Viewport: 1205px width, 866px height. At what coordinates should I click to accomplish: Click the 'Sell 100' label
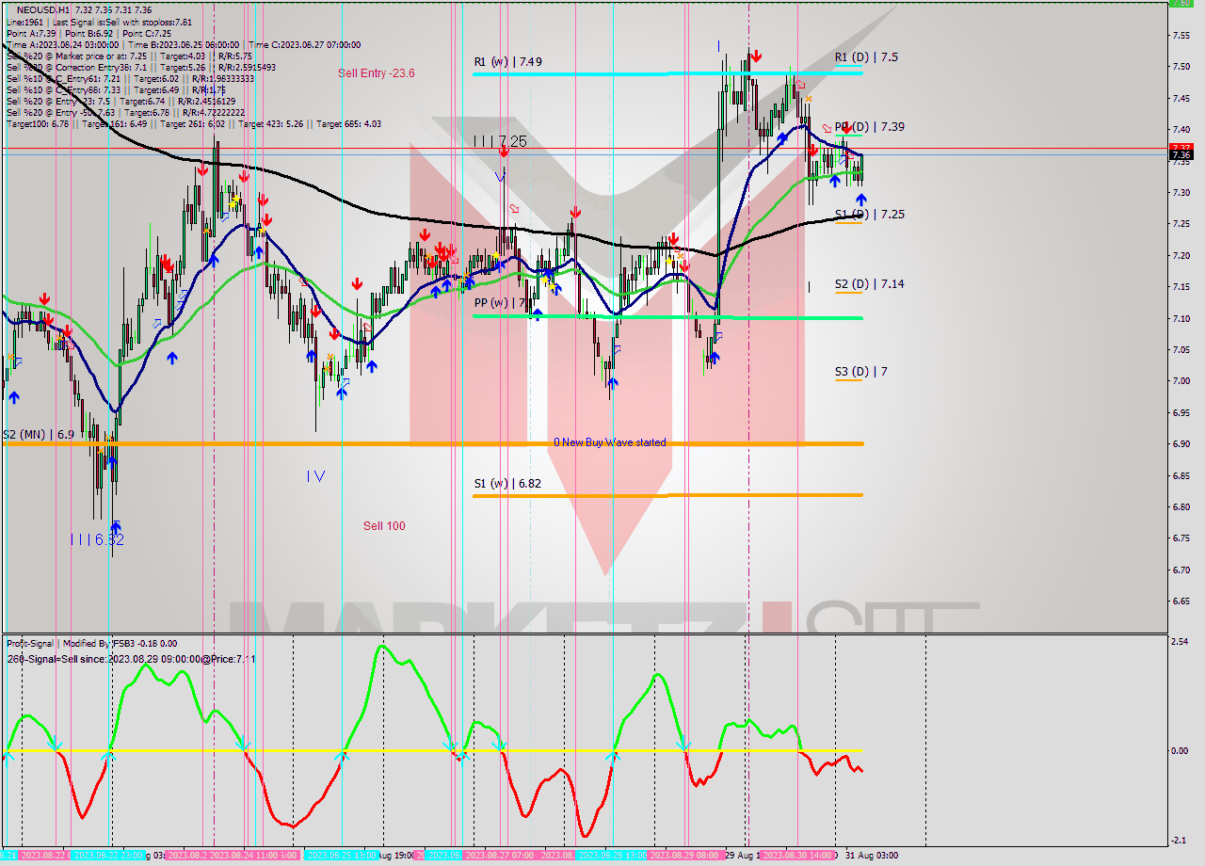coord(384,525)
